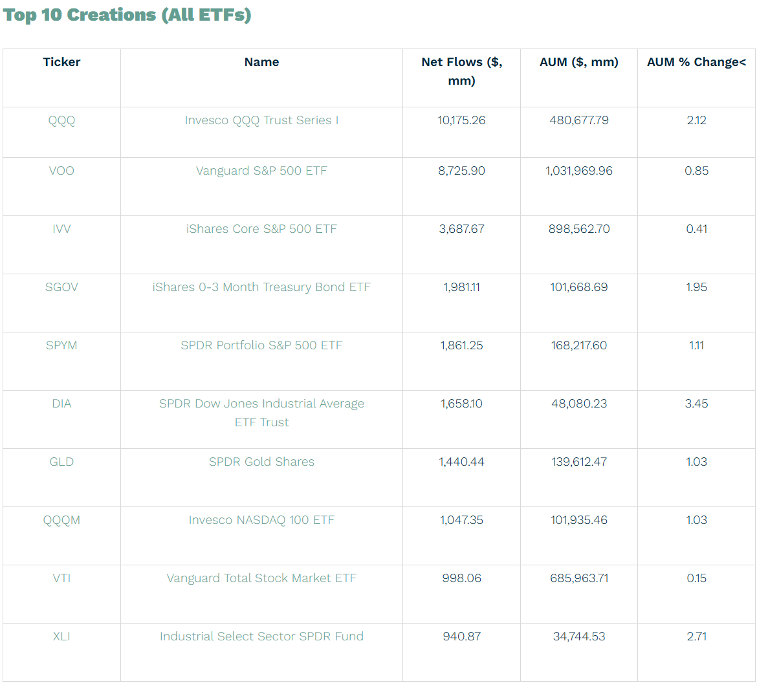Click Vanguard S&P 500 ETF name

[261, 171]
